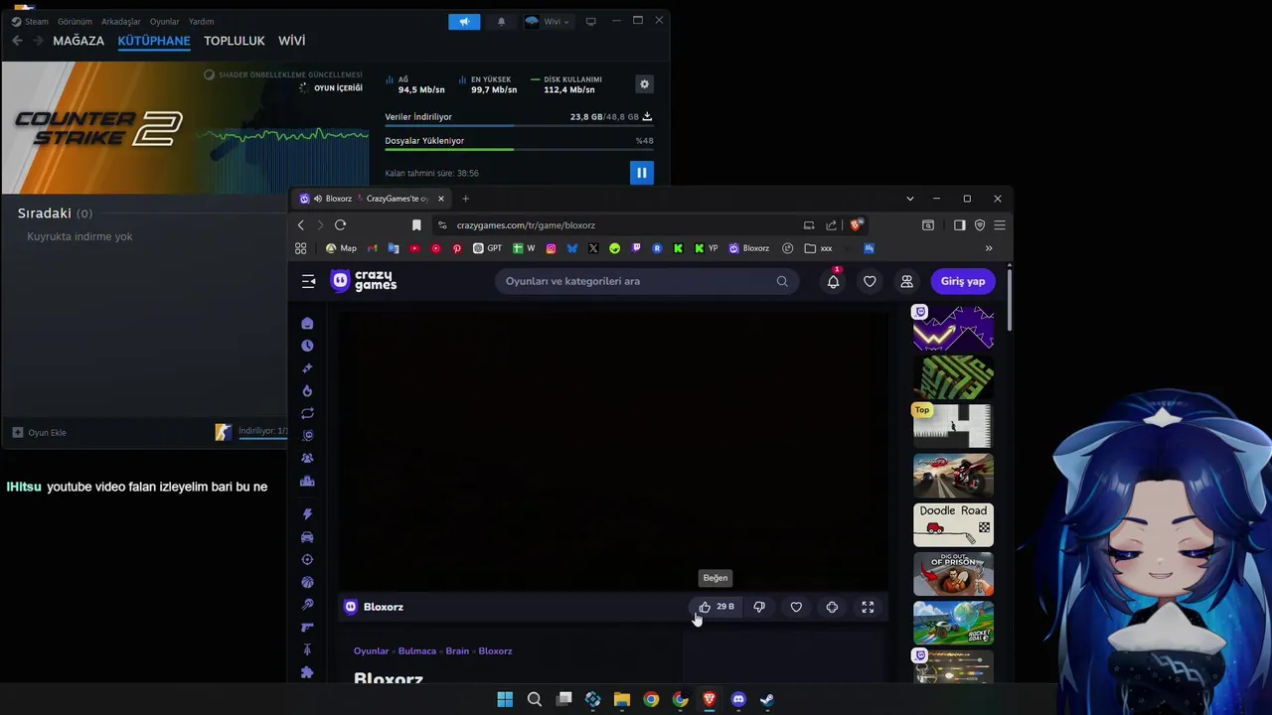The image size is (1272, 715).
Task: Open the Instagram bookmark icon
Action: point(552,248)
